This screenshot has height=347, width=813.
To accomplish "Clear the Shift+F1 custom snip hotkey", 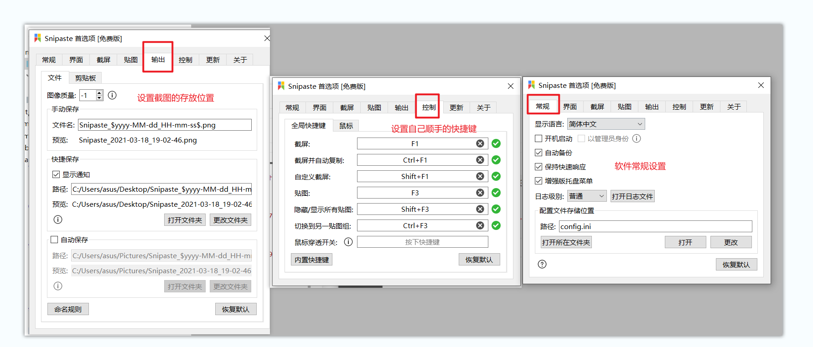I will click(x=480, y=176).
